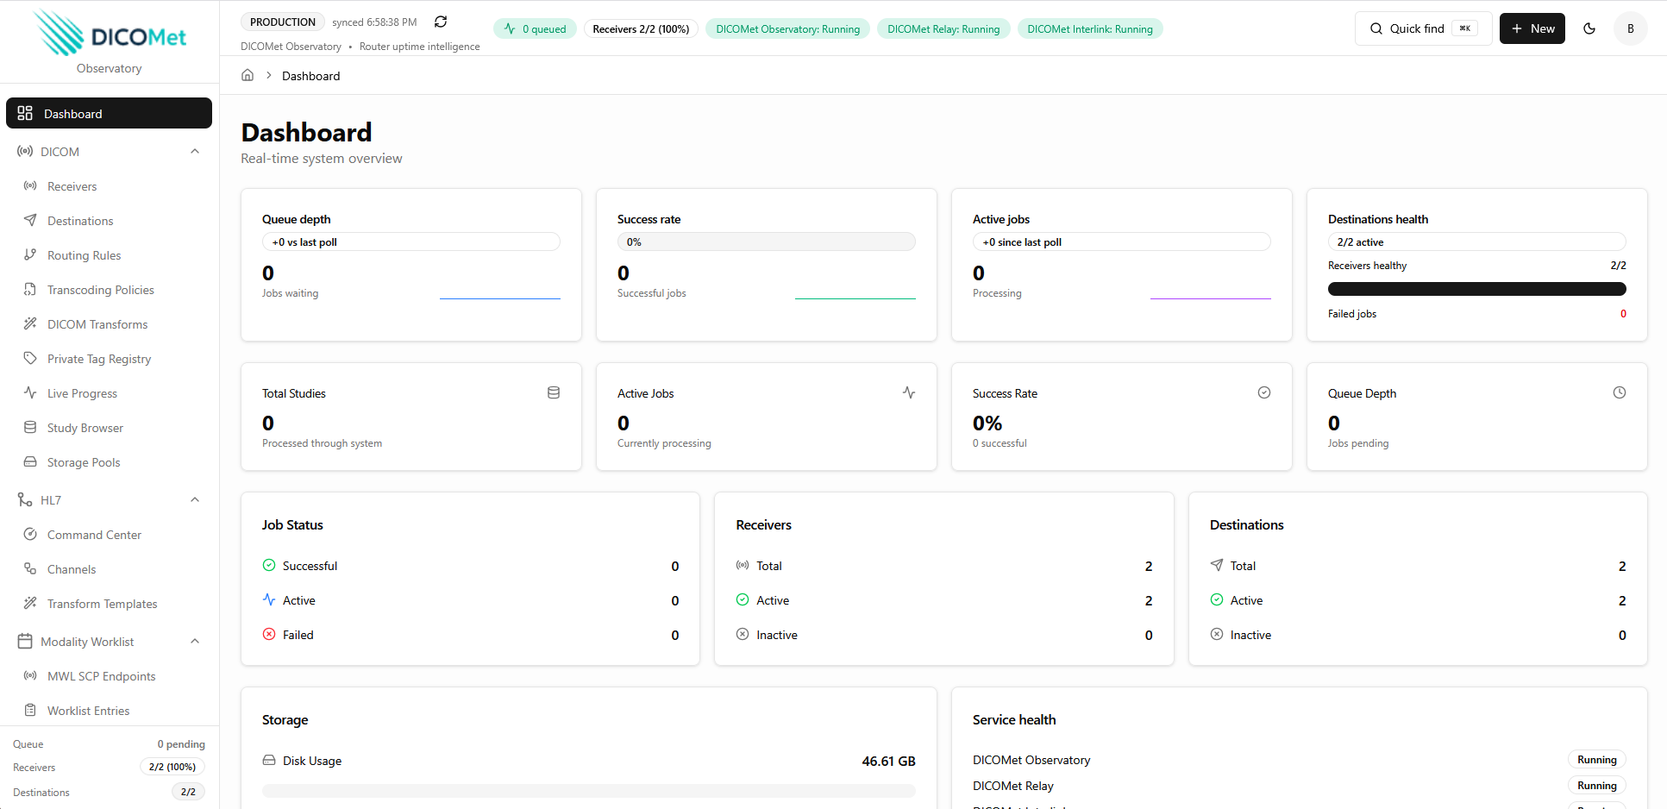1667x809 pixels.
Task: Open Command Center under HL7
Action: point(93,535)
